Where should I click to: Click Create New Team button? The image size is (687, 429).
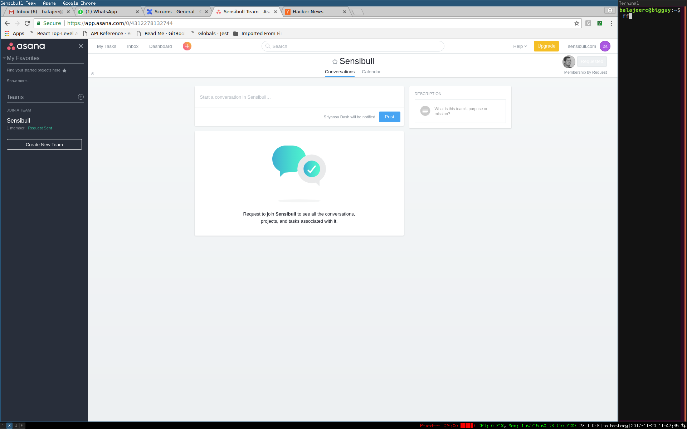pos(44,144)
